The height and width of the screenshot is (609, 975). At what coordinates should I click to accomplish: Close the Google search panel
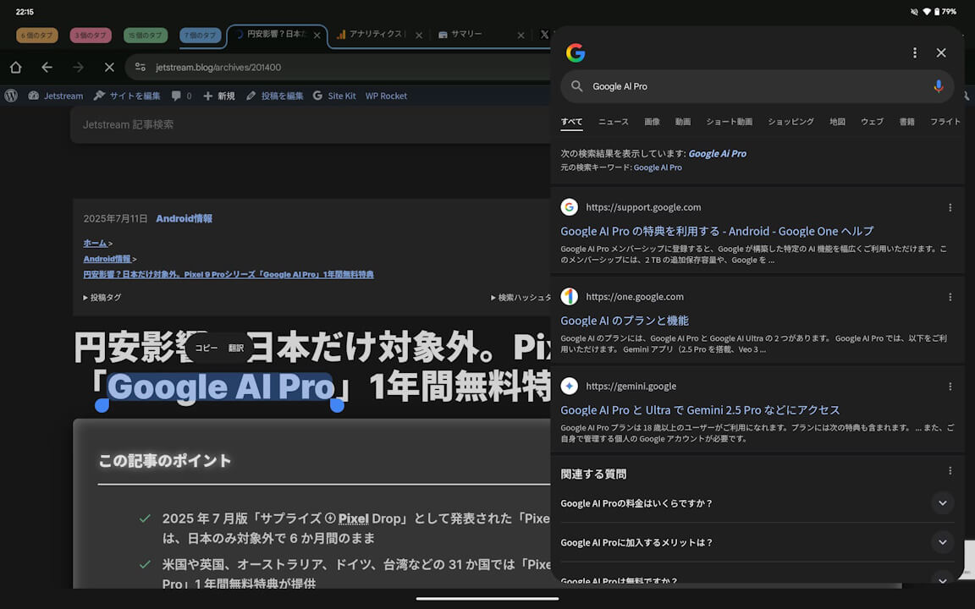pyautogui.click(x=941, y=52)
